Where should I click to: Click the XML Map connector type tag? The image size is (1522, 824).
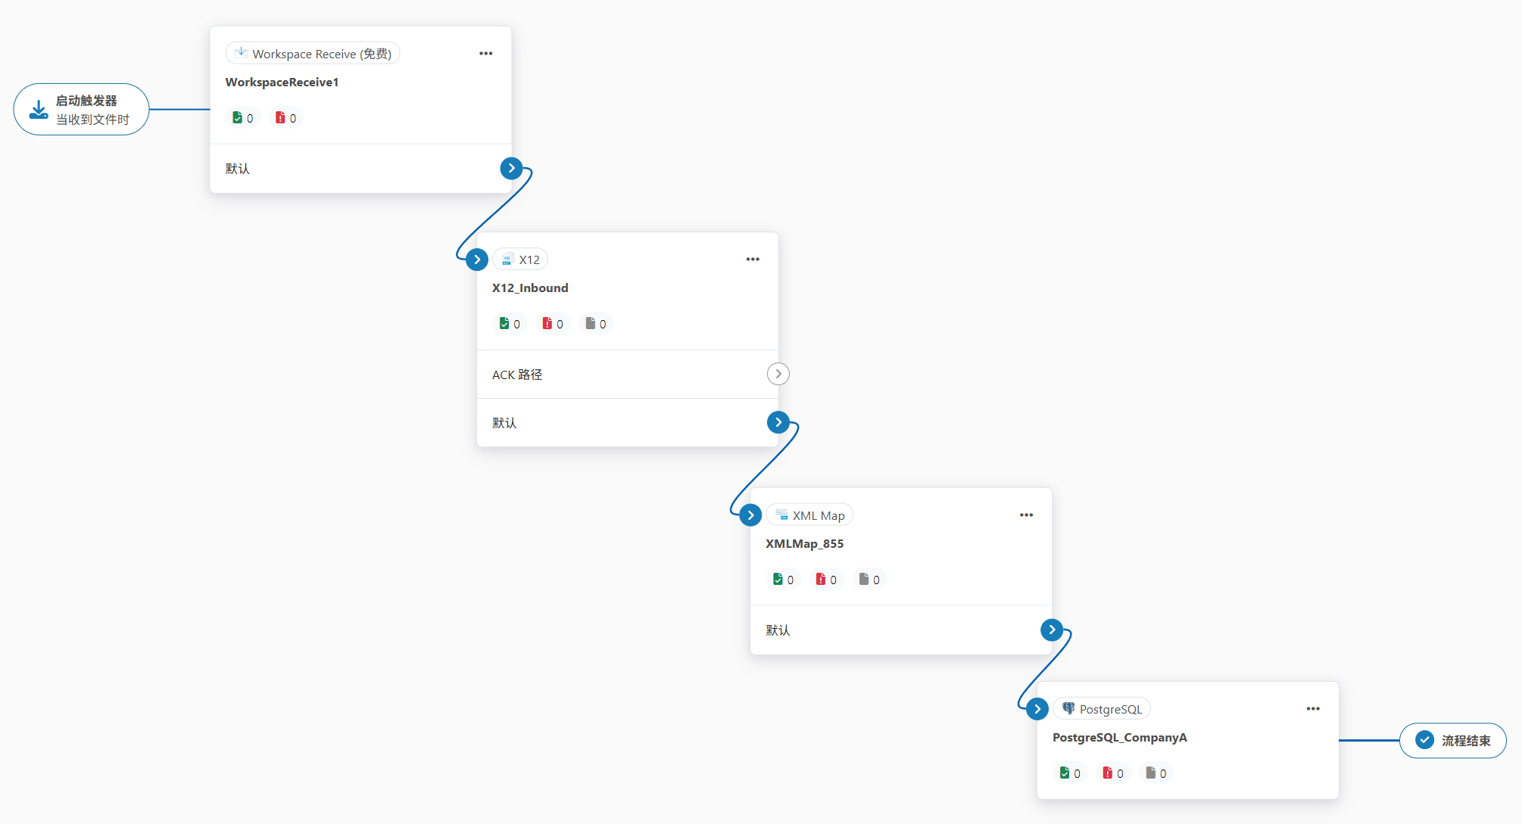click(809, 515)
